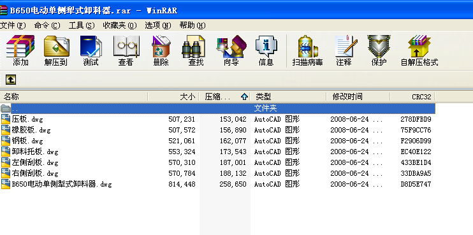Viewport: 473px width, 235px height.
Task: Click the 添加 (Add) toolbar icon
Action: tap(20, 46)
